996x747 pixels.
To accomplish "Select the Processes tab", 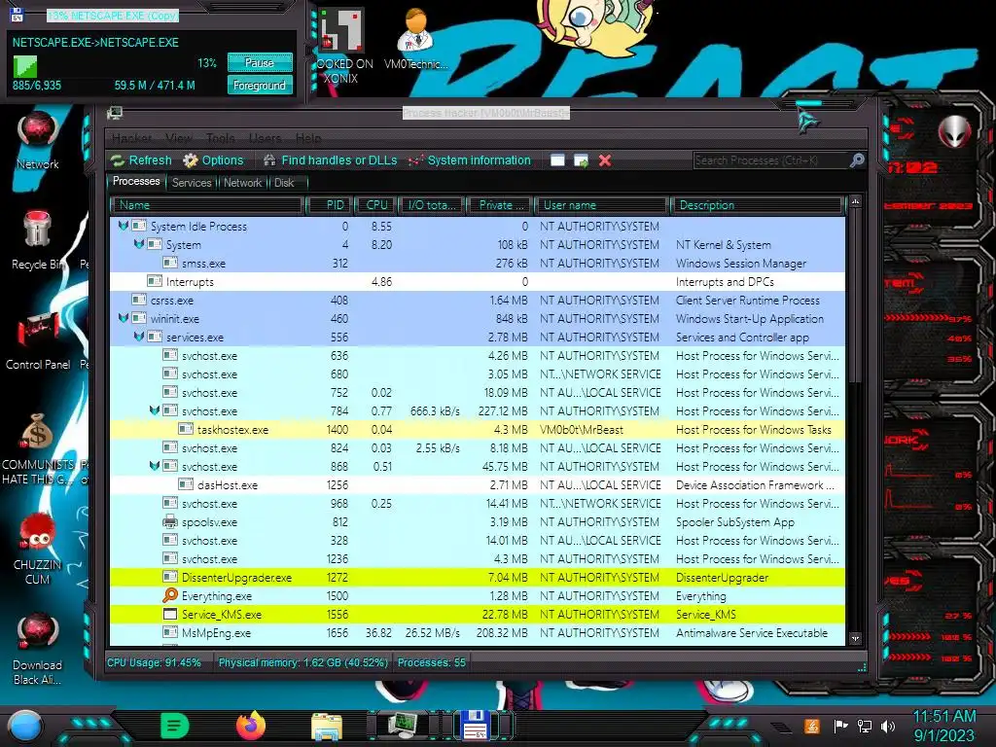I will tap(136, 182).
